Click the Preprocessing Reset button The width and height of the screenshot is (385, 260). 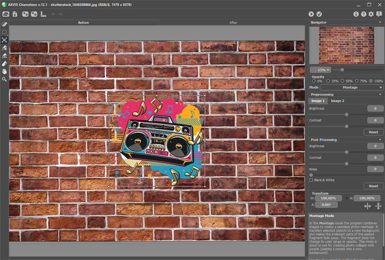point(374,132)
